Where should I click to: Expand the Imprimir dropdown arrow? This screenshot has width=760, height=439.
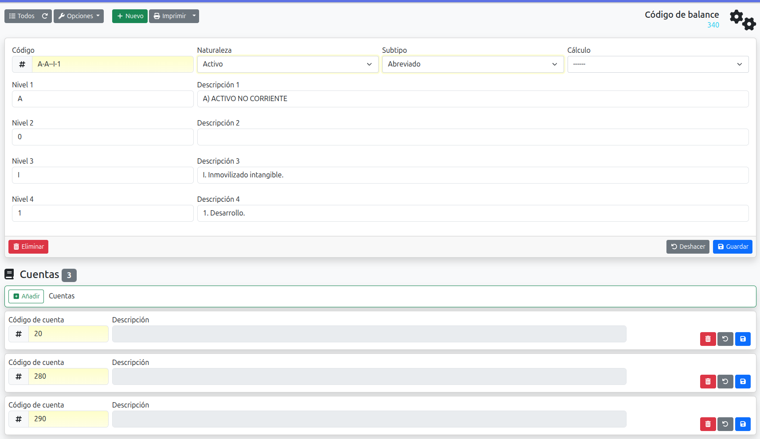[194, 16]
